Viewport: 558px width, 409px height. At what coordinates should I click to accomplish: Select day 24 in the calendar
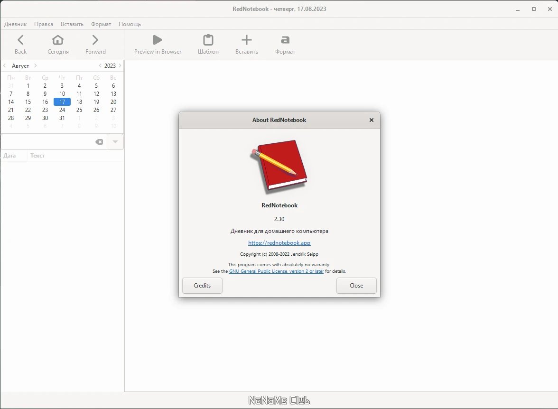(x=62, y=110)
